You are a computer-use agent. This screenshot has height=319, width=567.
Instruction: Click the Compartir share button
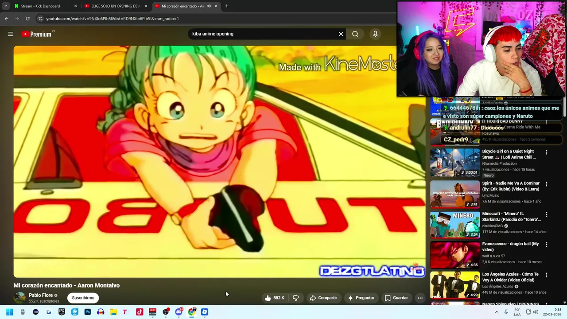coord(323,298)
